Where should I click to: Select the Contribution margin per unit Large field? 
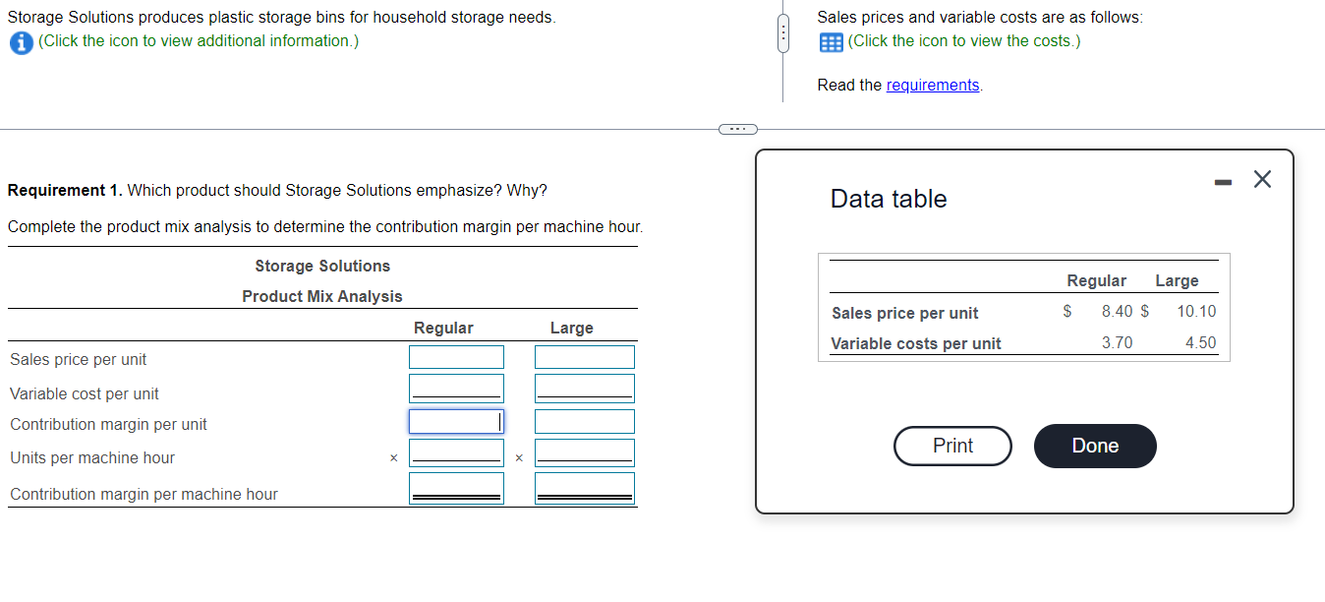[584, 421]
